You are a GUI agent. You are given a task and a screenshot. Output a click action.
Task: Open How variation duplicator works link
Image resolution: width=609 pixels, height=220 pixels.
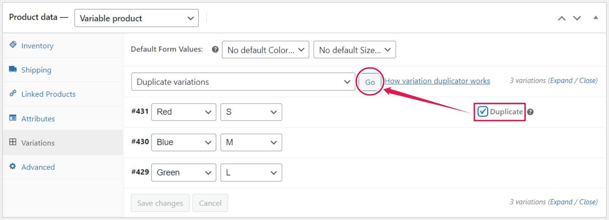point(437,81)
